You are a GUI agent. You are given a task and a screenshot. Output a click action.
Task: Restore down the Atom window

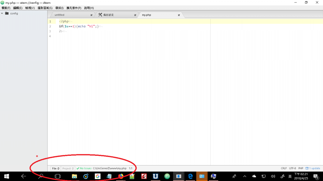[x=306, y=3]
